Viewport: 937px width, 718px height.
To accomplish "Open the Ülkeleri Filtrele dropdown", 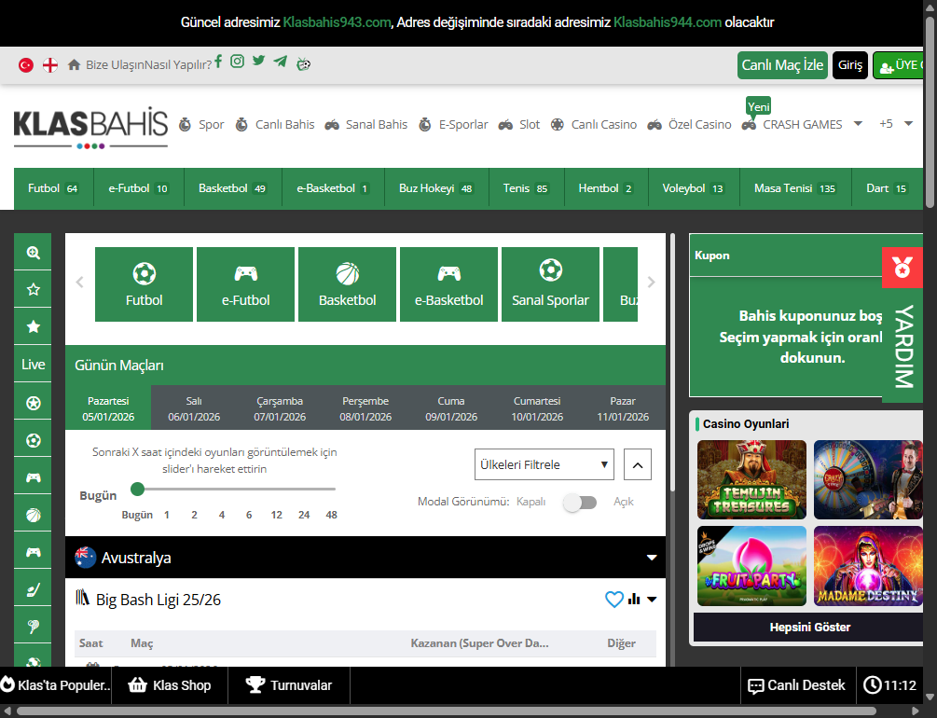I will pos(544,464).
